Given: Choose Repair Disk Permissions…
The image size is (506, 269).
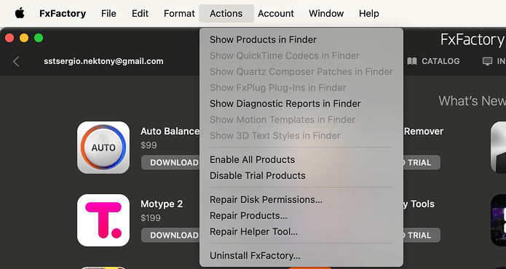Looking at the screenshot, I should (301, 200).
